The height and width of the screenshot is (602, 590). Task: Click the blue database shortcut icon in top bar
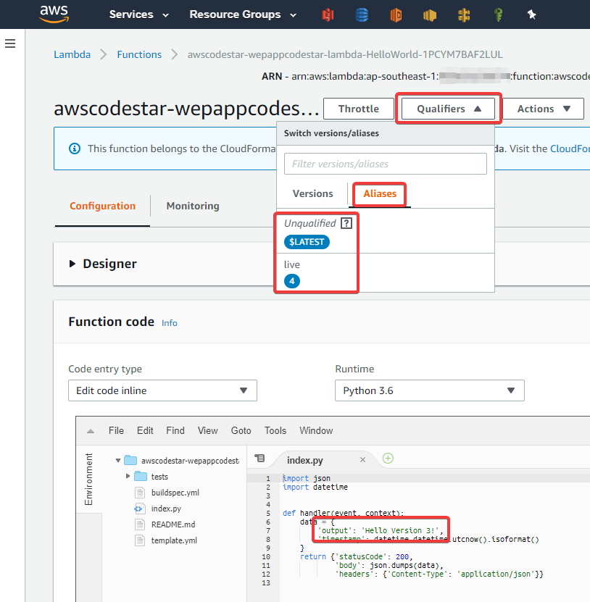coord(362,15)
